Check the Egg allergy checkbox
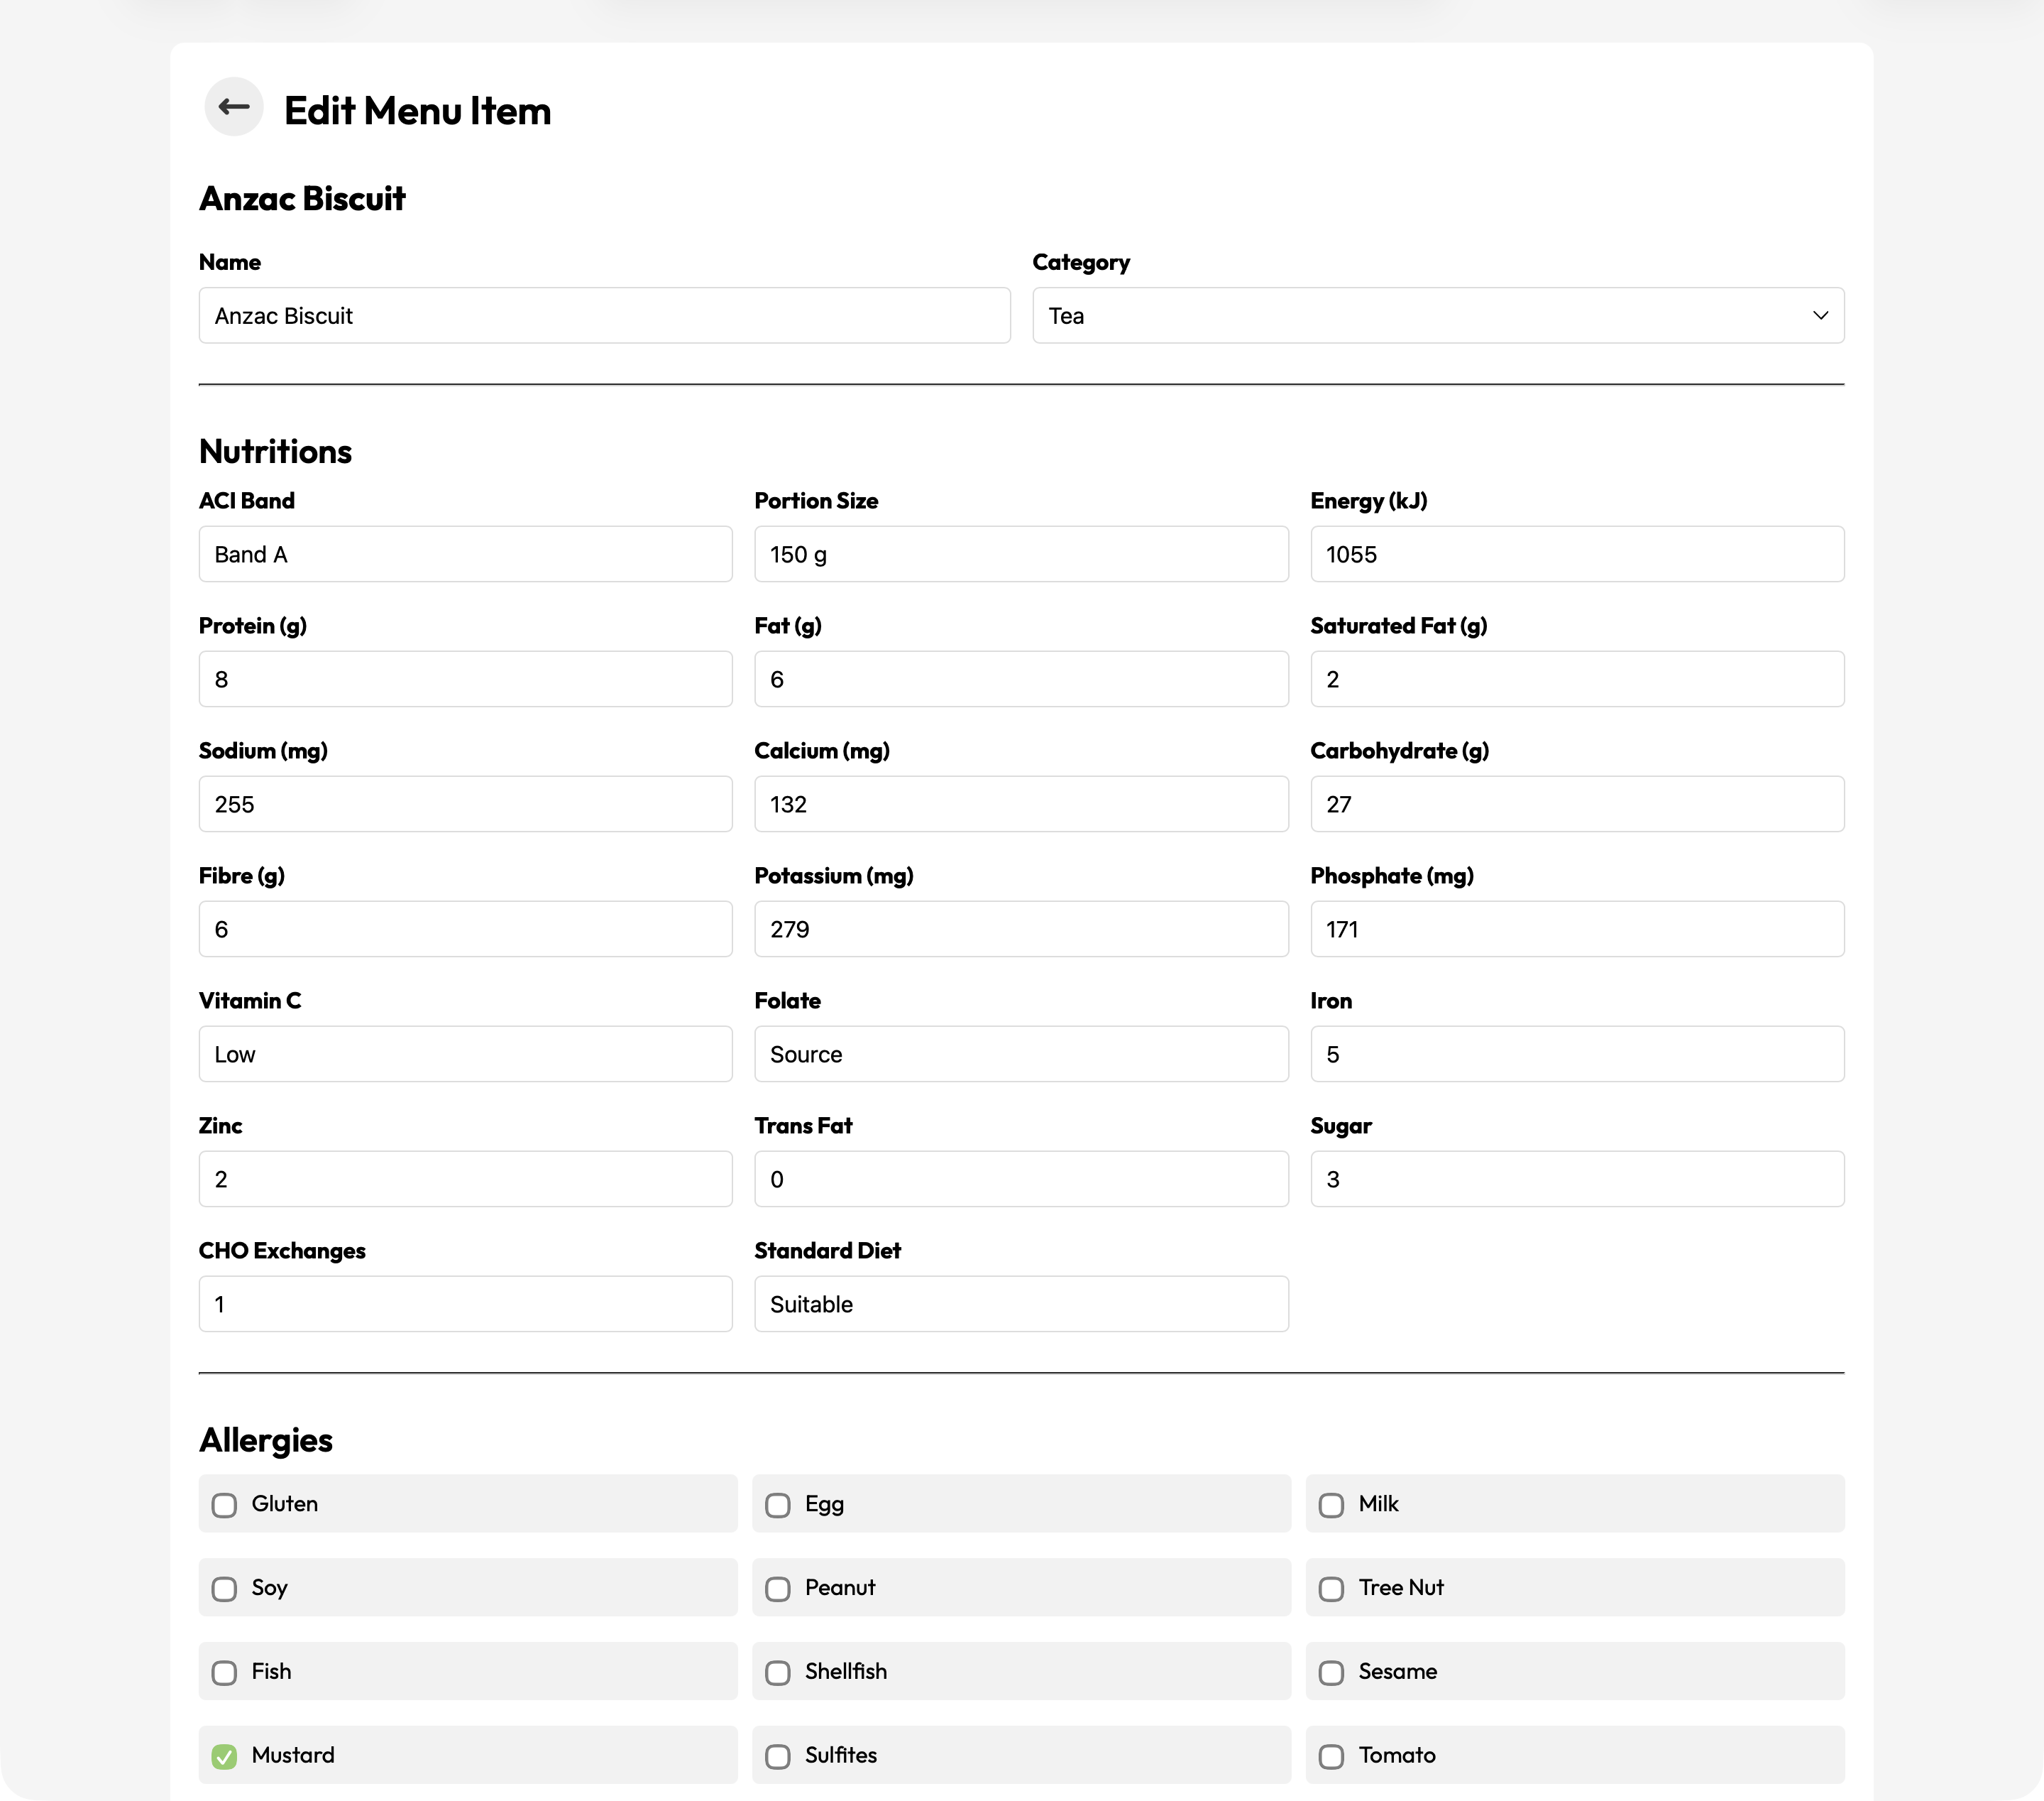The height and width of the screenshot is (1801, 2044). pos(777,1506)
